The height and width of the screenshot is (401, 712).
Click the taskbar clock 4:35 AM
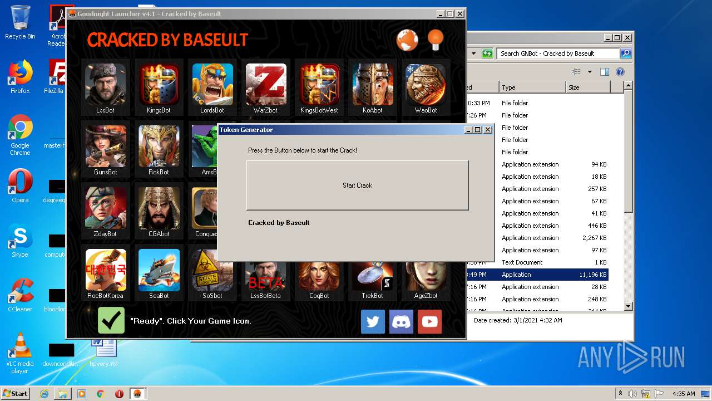684,394
